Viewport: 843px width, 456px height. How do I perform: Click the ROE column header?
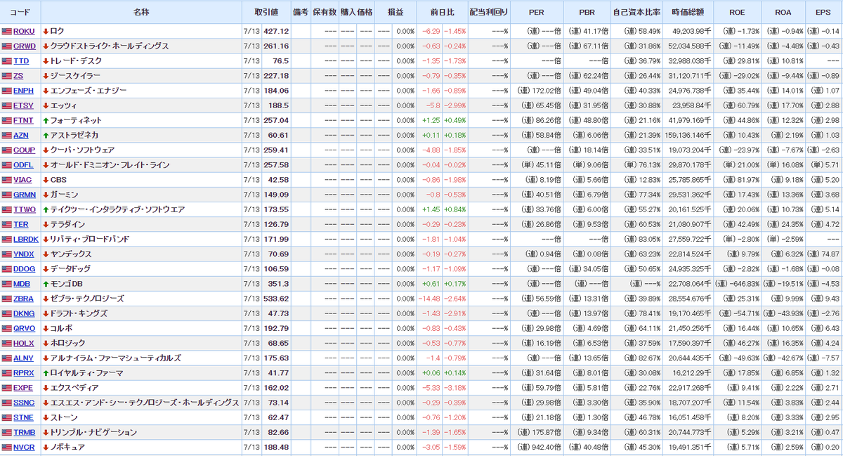pos(737,12)
